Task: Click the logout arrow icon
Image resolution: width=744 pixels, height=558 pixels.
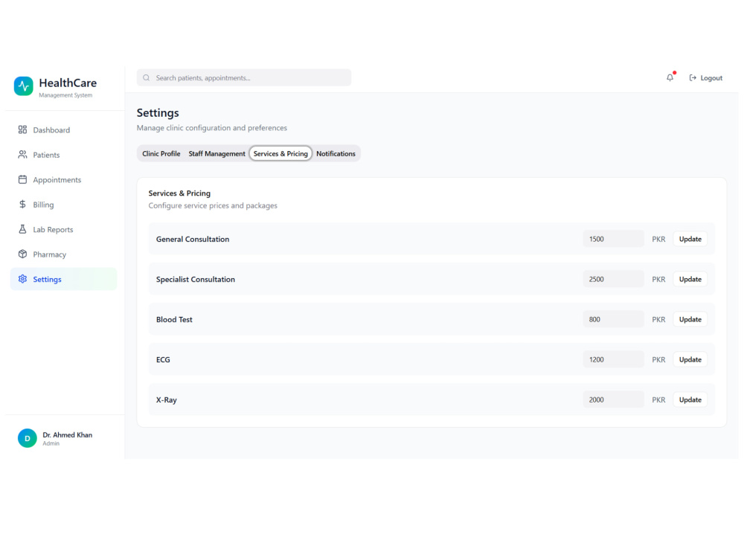Action: coord(693,78)
